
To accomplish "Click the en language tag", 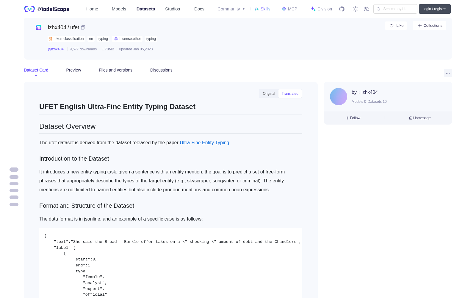I will point(91,39).
